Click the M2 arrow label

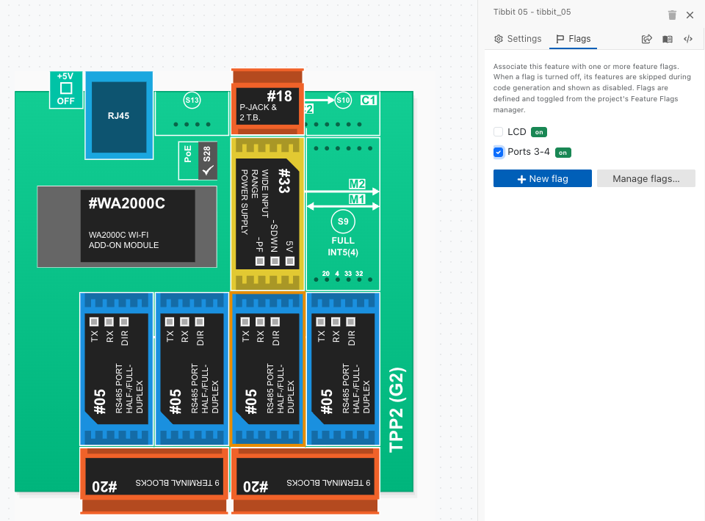click(357, 184)
